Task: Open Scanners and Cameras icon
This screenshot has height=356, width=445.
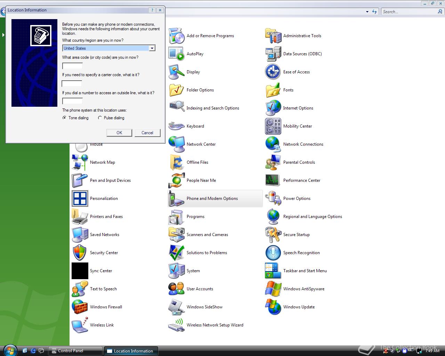Action: click(x=177, y=235)
